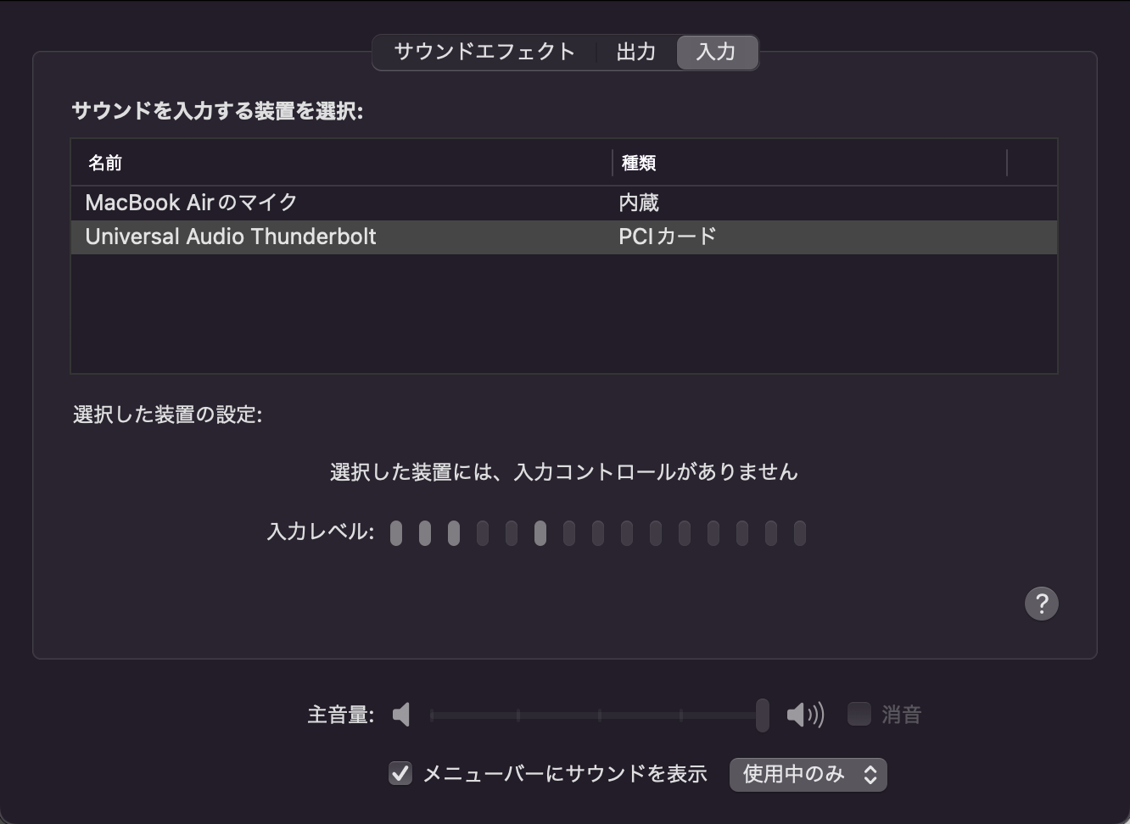Image resolution: width=1130 pixels, height=824 pixels.
Task: Switch to the 出力 tab
Action: (x=635, y=52)
